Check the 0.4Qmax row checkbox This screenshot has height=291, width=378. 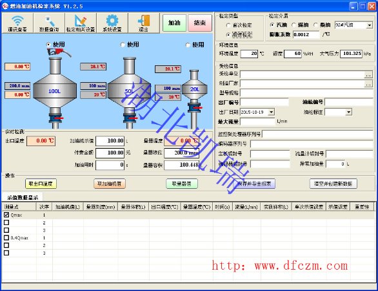click(6, 238)
